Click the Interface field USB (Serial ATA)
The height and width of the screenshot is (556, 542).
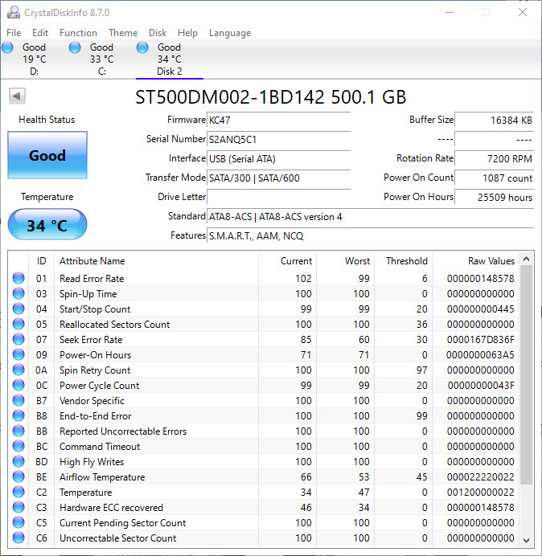click(278, 158)
